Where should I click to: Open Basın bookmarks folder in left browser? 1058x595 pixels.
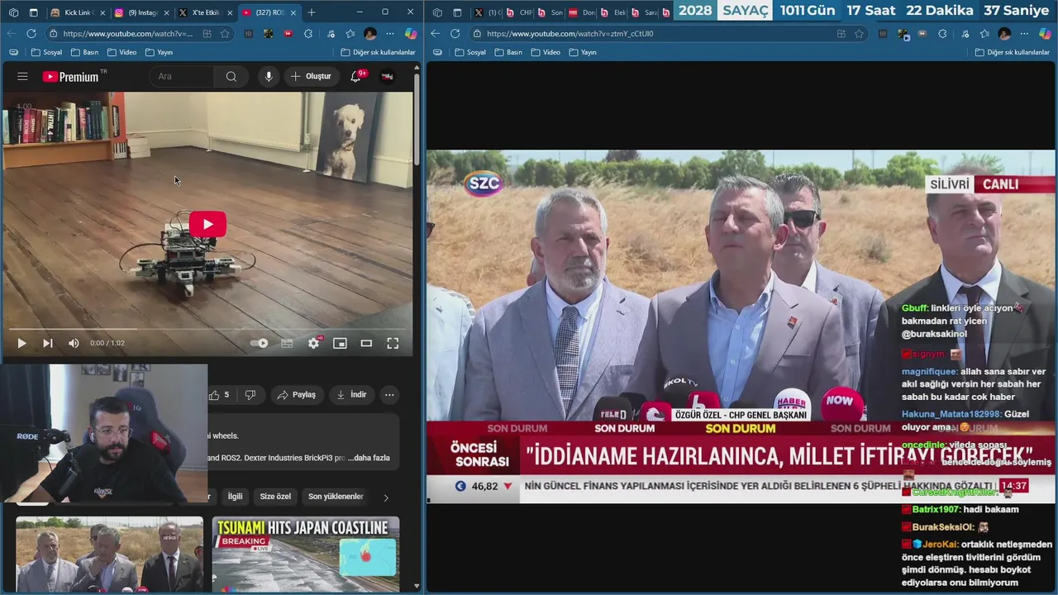pos(84,52)
